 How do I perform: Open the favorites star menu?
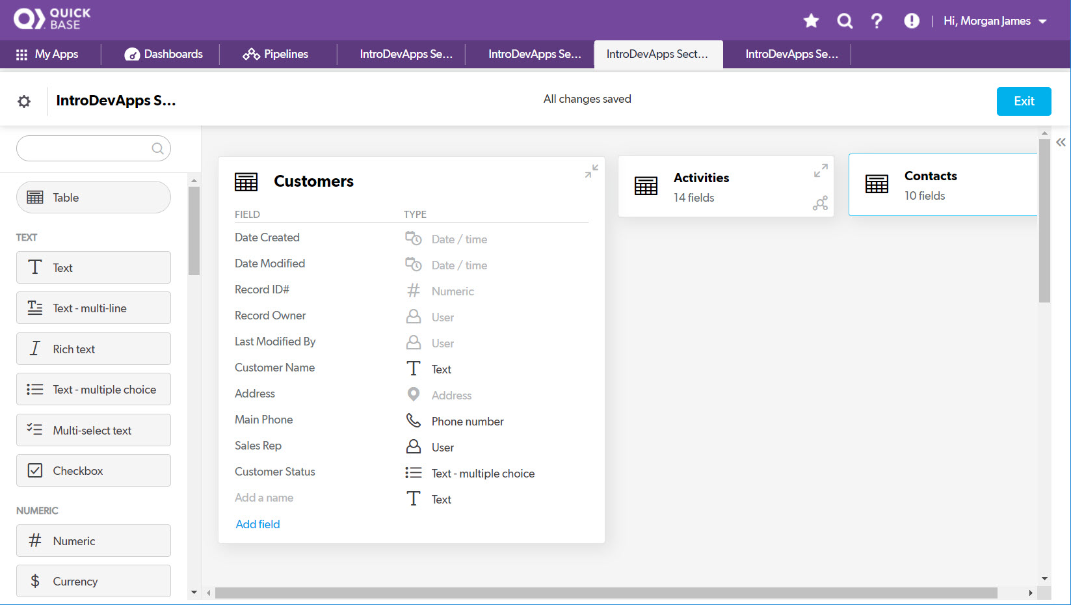pos(811,20)
